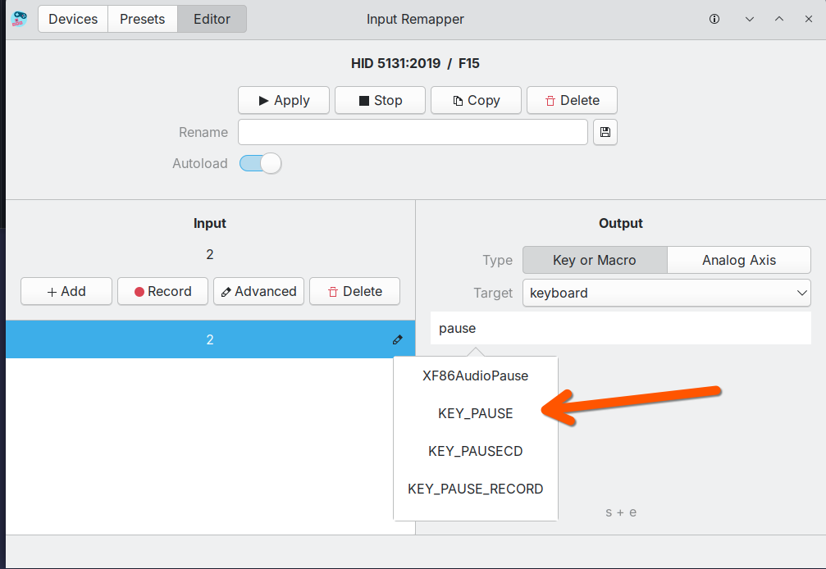Open the app info dialog via the info icon
This screenshot has width=826, height=569.
point(714,19)
